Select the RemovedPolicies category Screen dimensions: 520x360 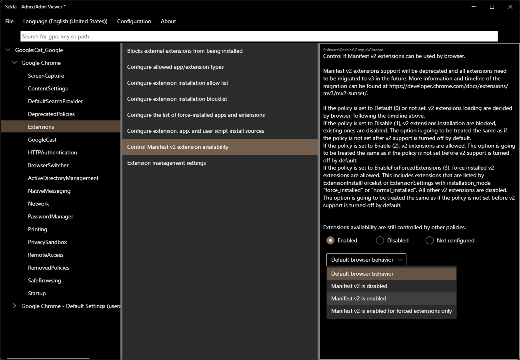(61, 268)
